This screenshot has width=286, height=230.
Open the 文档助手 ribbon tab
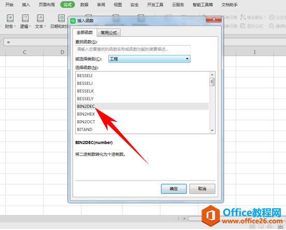(x=230, y=5)
